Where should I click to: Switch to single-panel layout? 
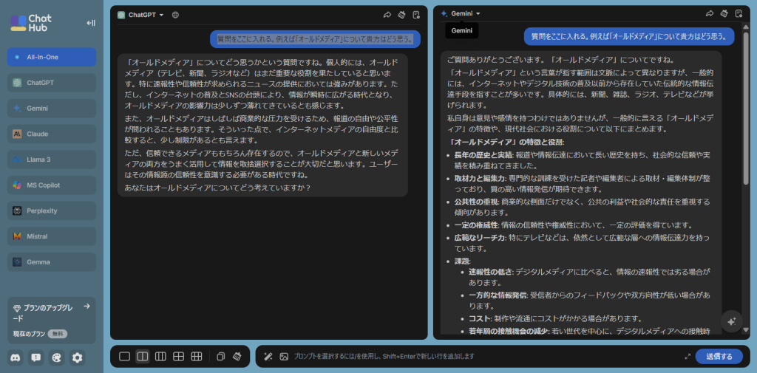coord(124,357)
